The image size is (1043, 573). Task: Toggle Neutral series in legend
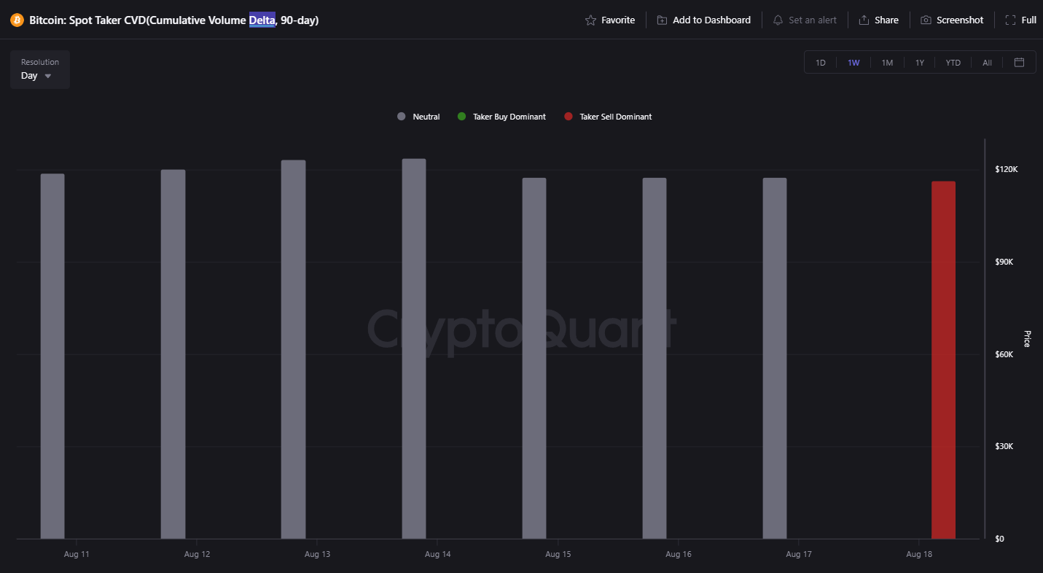tap(418, 117)
